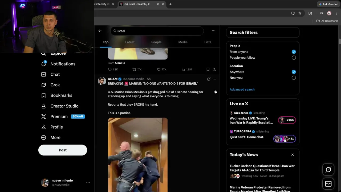341x192 pixels.
Task: Open Creator Studio sidebar icon
Action: pyautogui.click(x=44, y=106)
